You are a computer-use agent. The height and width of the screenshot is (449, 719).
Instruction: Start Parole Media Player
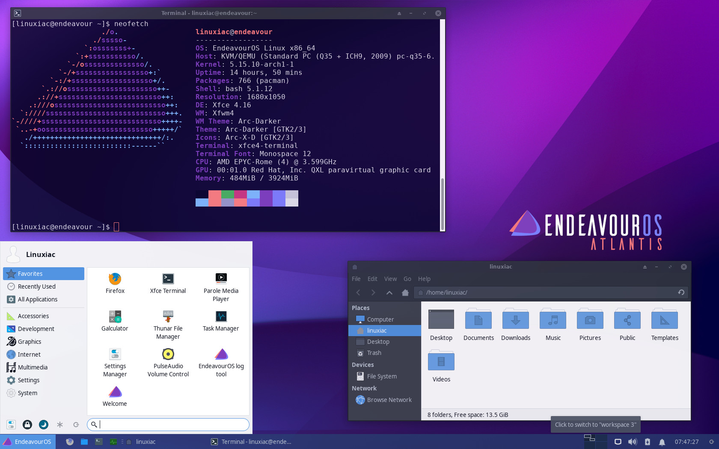click(x=221, y=287)
